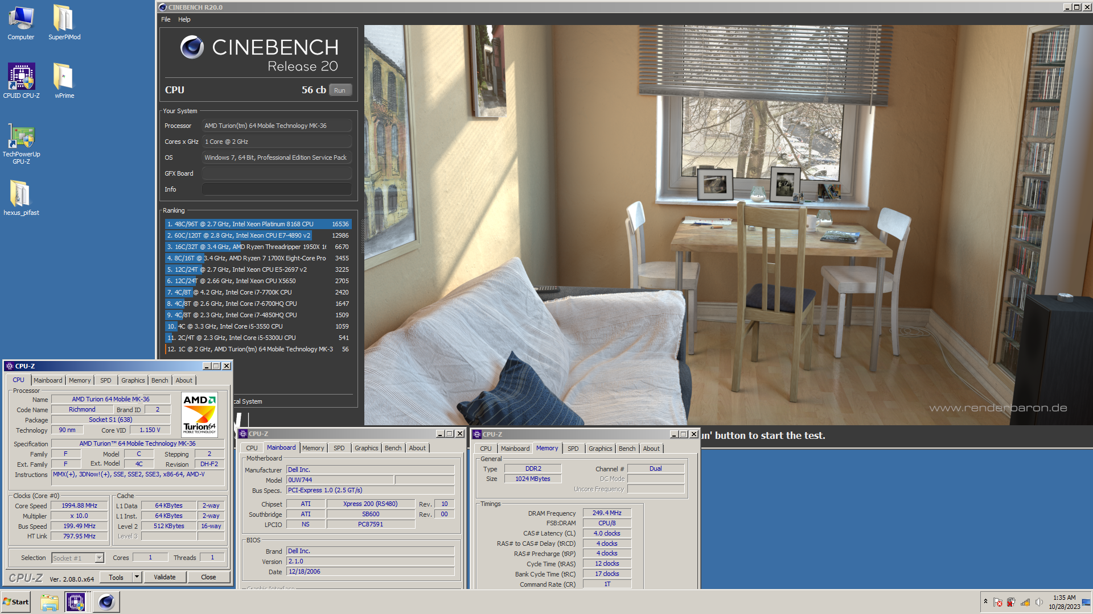Select the Xeon Platinum 8168 ranking row
The width and height of the screenshot is (1093, 614).
[258, 224]
